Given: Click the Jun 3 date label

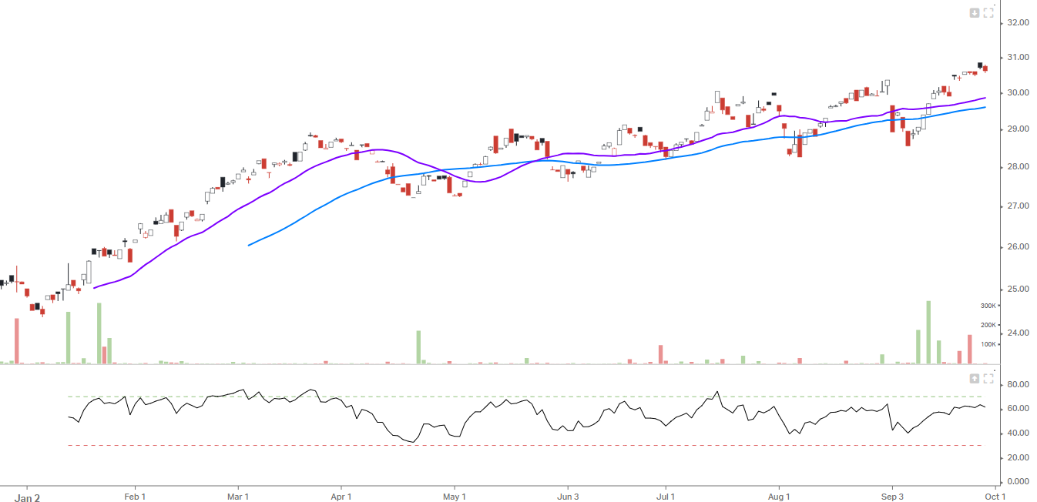Looking at the screenshot, I should click(x=568, y=497).
